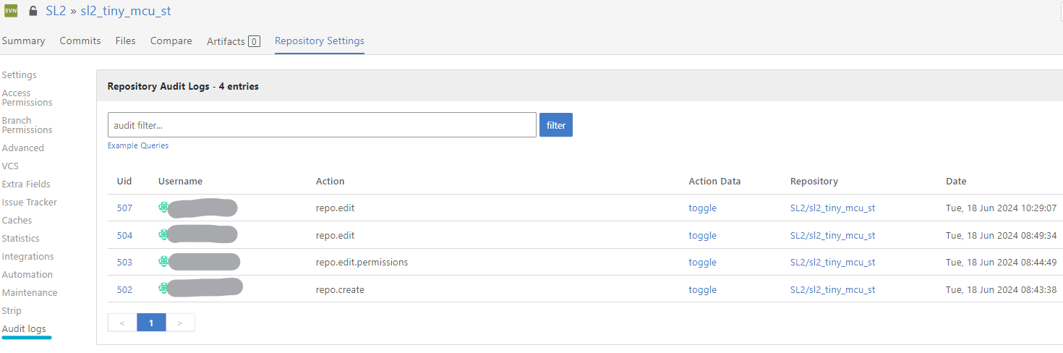Select page 1 in pagination
The width and height of the screenshot is (1063, 353).
click(151, 323)
